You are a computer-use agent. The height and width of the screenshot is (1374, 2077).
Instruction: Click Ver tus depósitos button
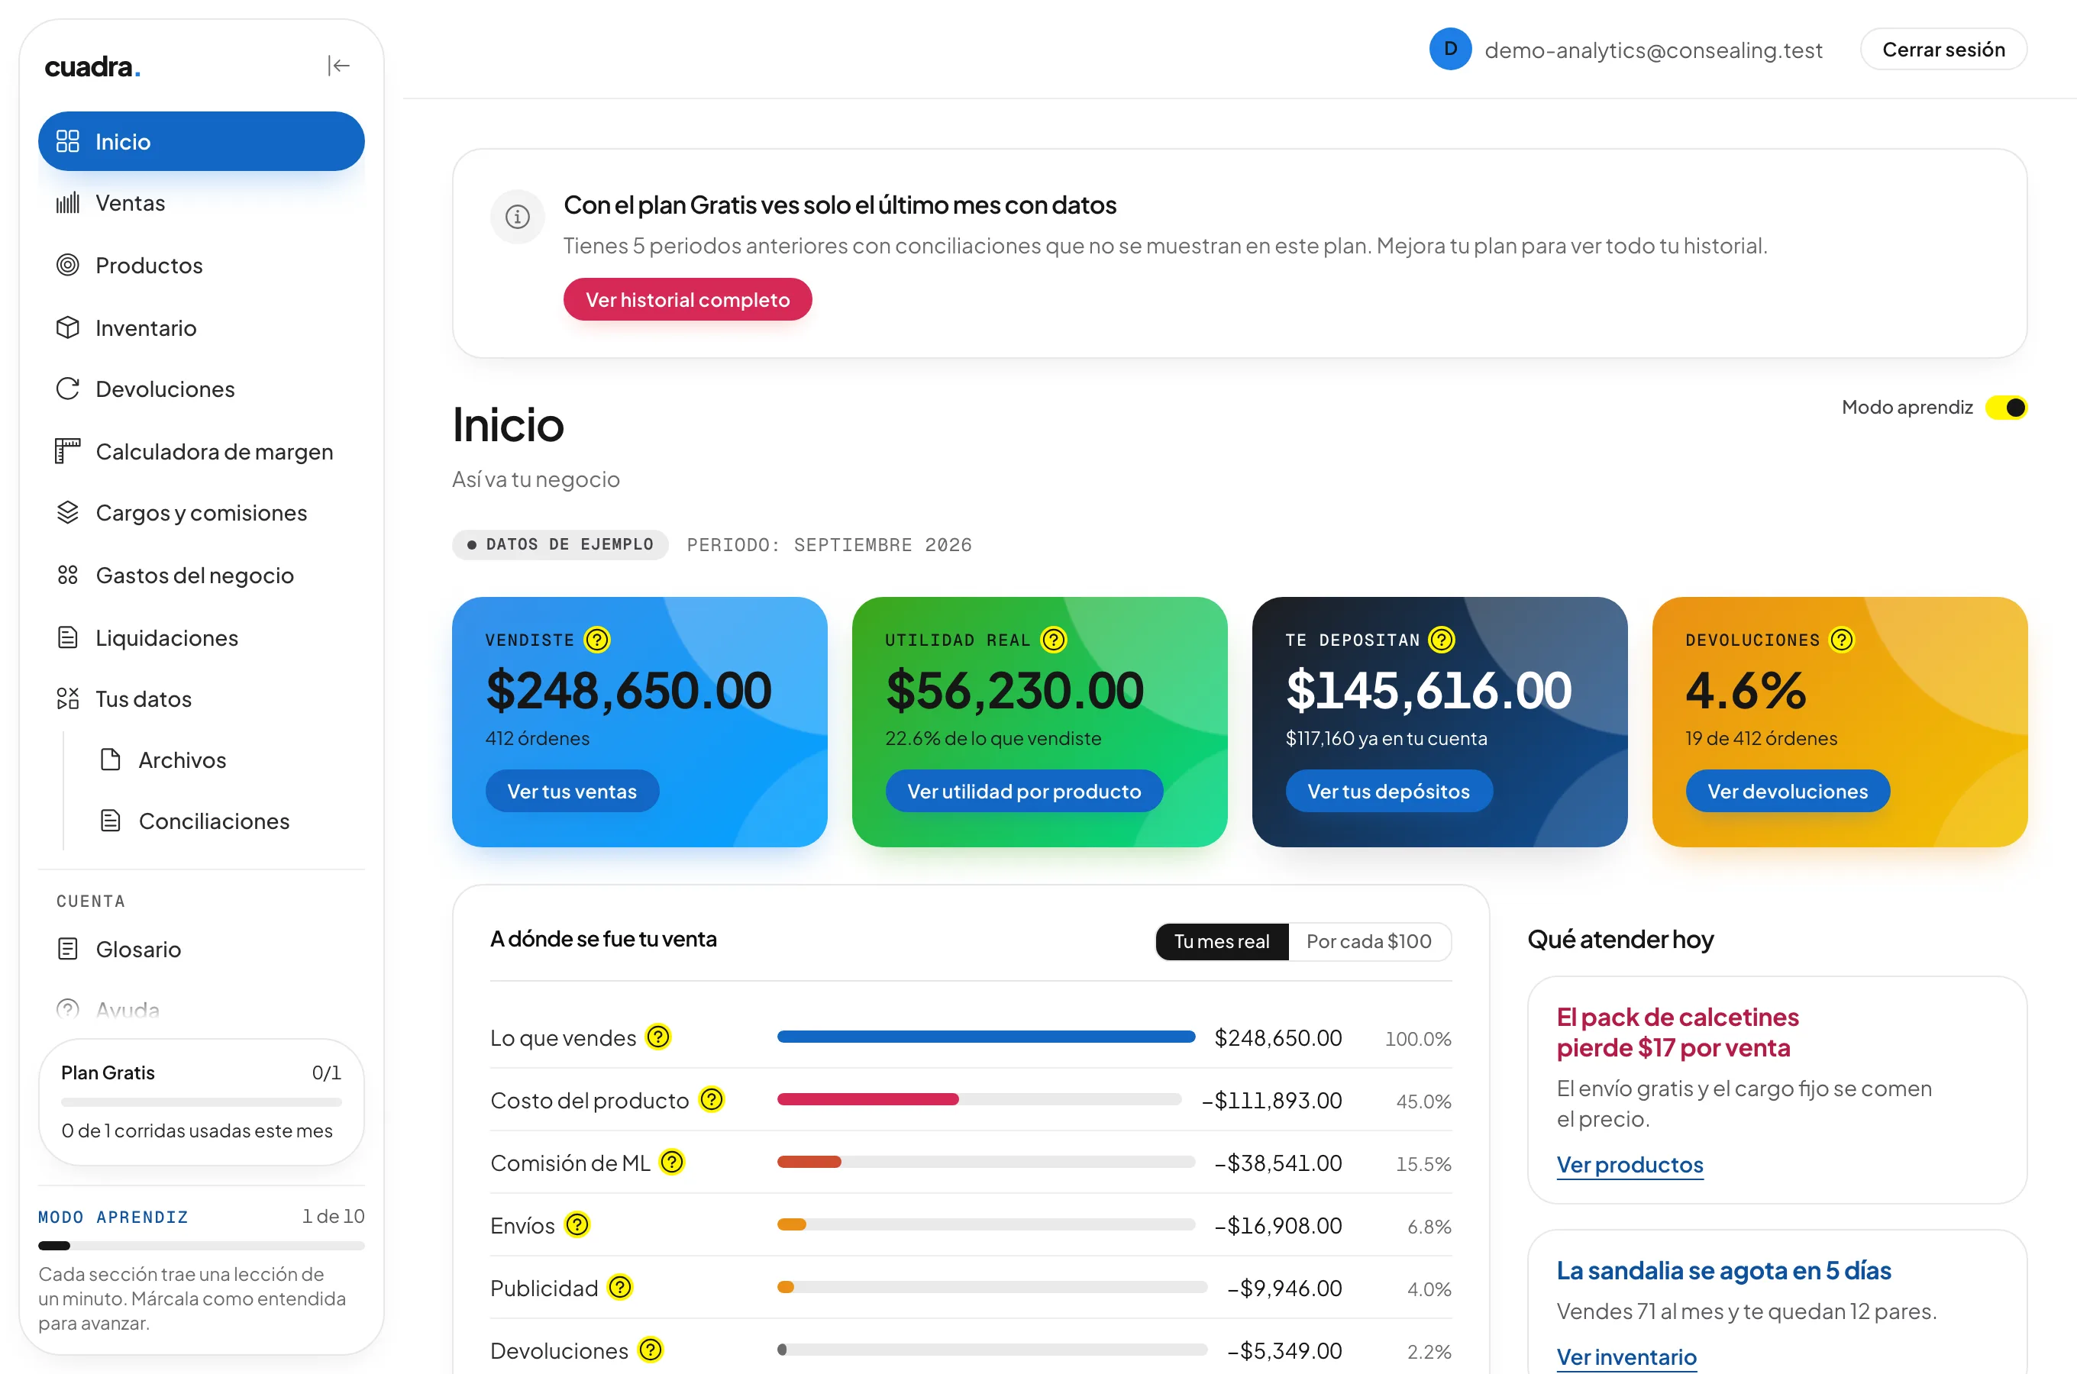point(1388,792)
